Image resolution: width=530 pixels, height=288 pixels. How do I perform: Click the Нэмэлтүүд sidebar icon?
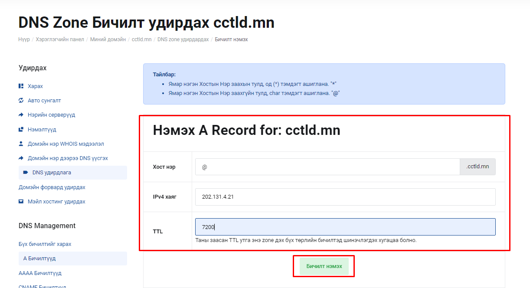(x=21, y=129)
